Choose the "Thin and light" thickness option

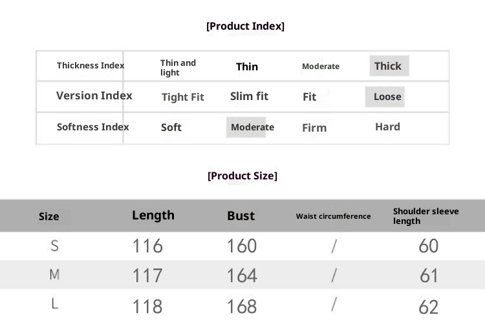click(x=178, y=68)
